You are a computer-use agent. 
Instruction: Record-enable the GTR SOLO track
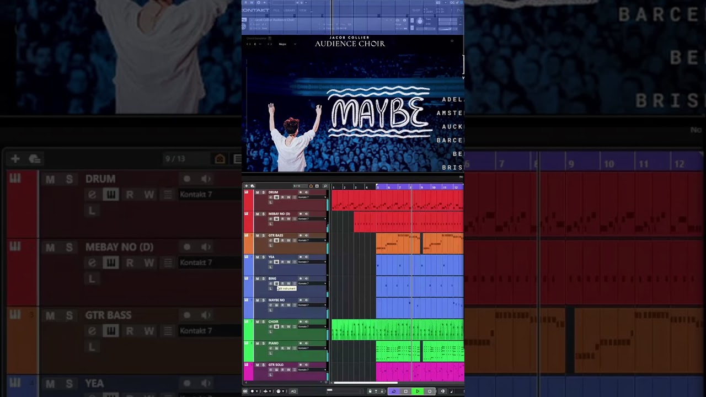point(301,364)
